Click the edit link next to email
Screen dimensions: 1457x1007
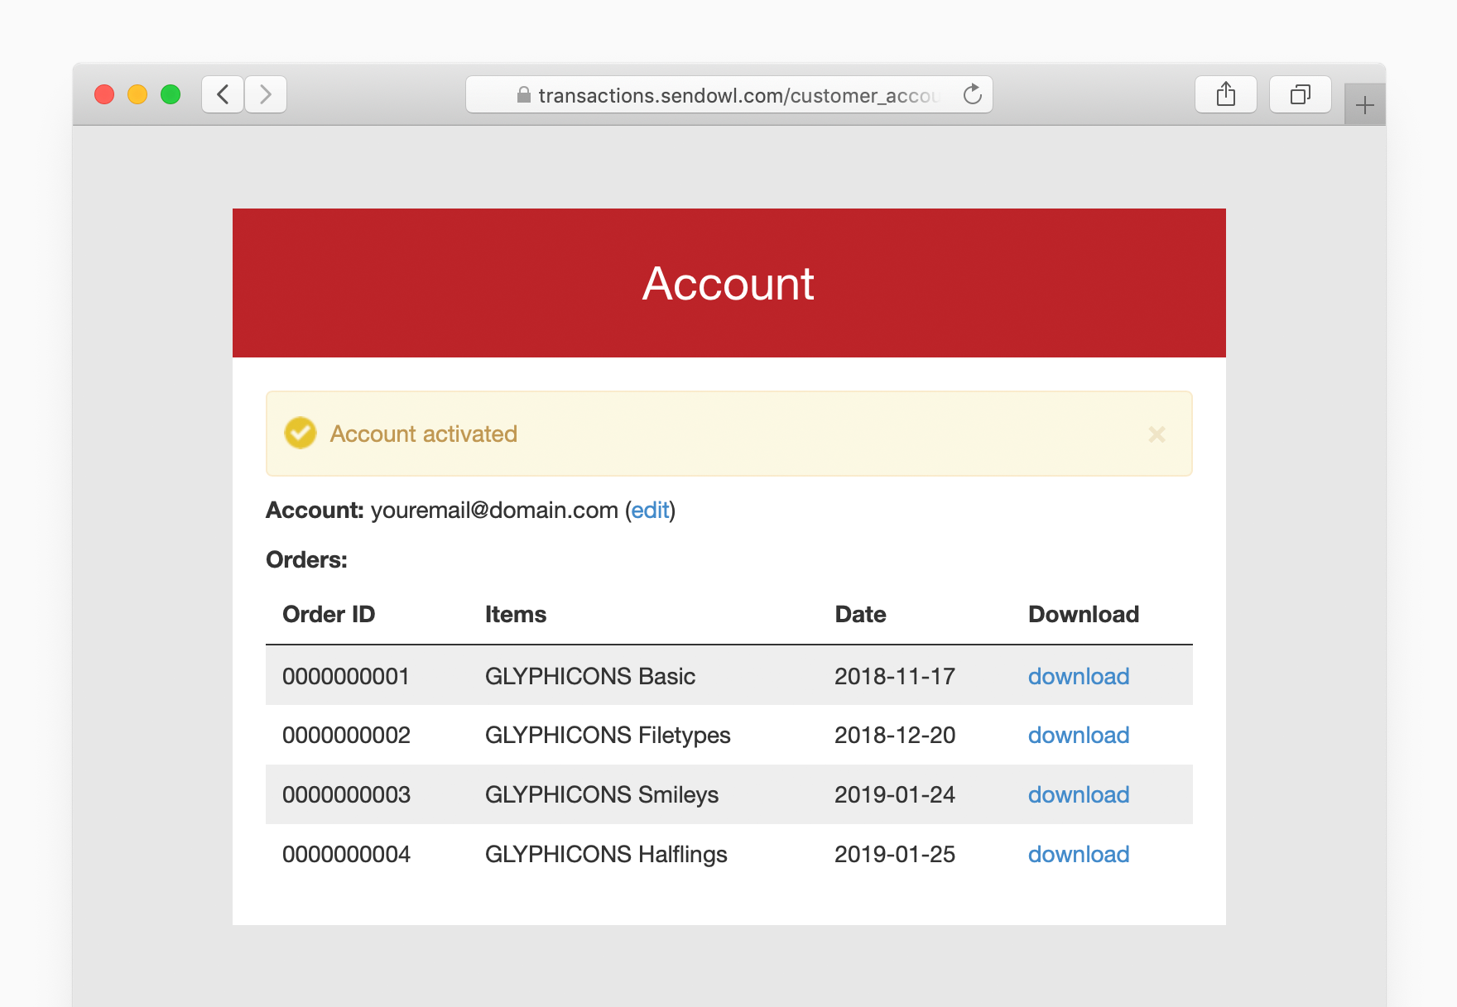pos(650,511)
